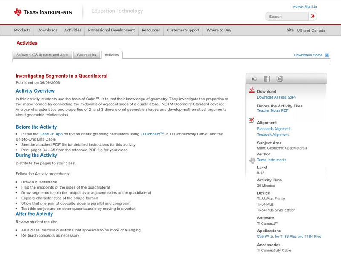Share activity on Facebook icon
The height and width of the screenshot is (254, 341).
(x=267, y=79)
